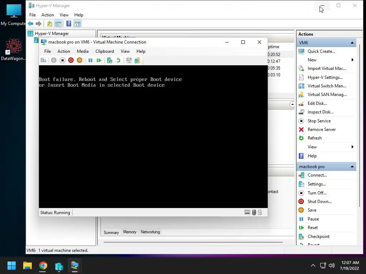Image resolution: width=366 pixels, height=274 pixels.
Task: Click the grayed Start icon in VM toolbar
Action: point(54,60)
